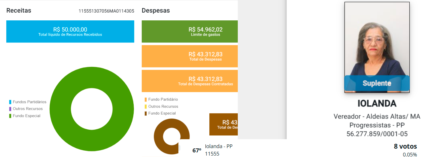
Task: Click the Receitas account code 115551307056MA0114305
Action: click(106, 11)
